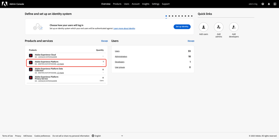Go to the Overview tab
The height and width of the screenshot is (139, 279).
[x=106, y=4]
